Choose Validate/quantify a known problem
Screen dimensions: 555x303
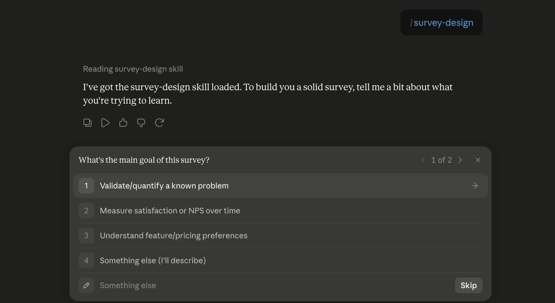click(281, 186)
